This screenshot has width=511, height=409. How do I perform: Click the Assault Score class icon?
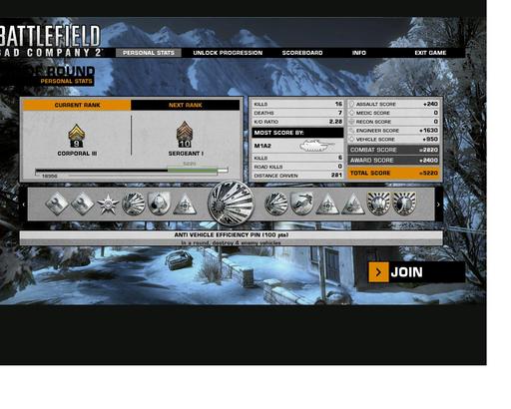tap(351, 104)
